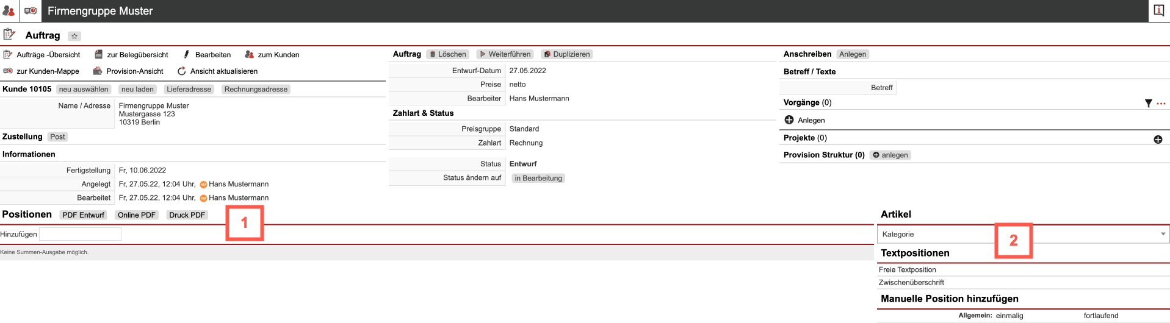The image size is (1170, 323).
Task: Open the three-dots menu in Vorgänge
Action: coord(1161,104)
